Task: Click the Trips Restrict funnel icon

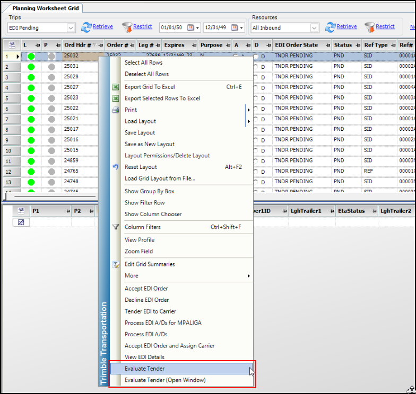Action: point(127,28)
